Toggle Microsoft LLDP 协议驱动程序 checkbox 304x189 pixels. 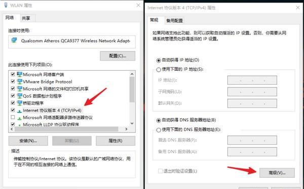pyautogui.click(x=13, y=124)
